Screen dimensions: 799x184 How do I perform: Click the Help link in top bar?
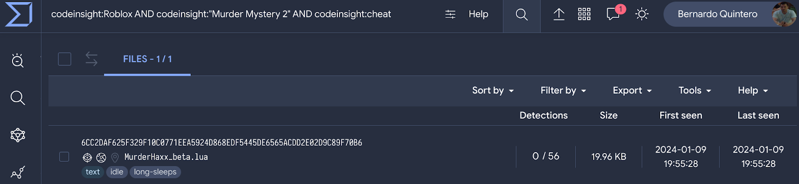pyautogui.click(x=478, y=14)
